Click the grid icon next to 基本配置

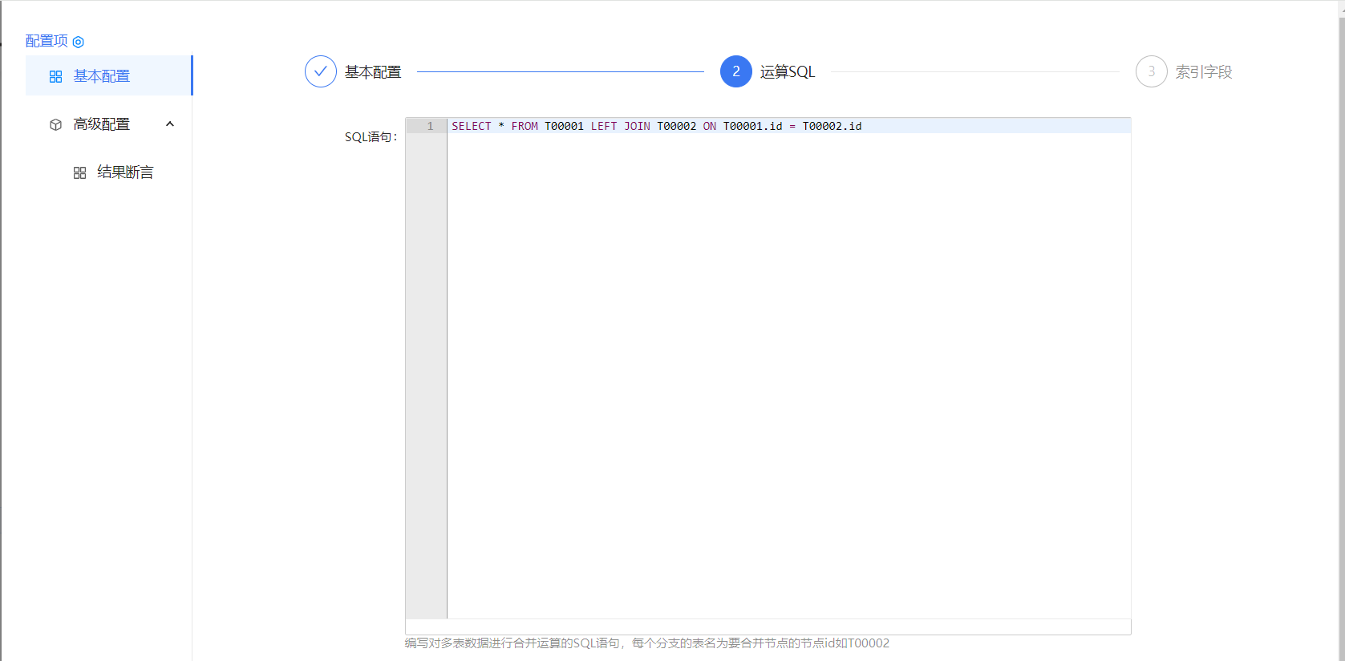[55, 76]
